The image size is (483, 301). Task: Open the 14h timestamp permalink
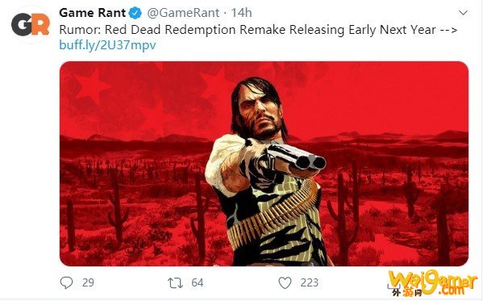241,13
